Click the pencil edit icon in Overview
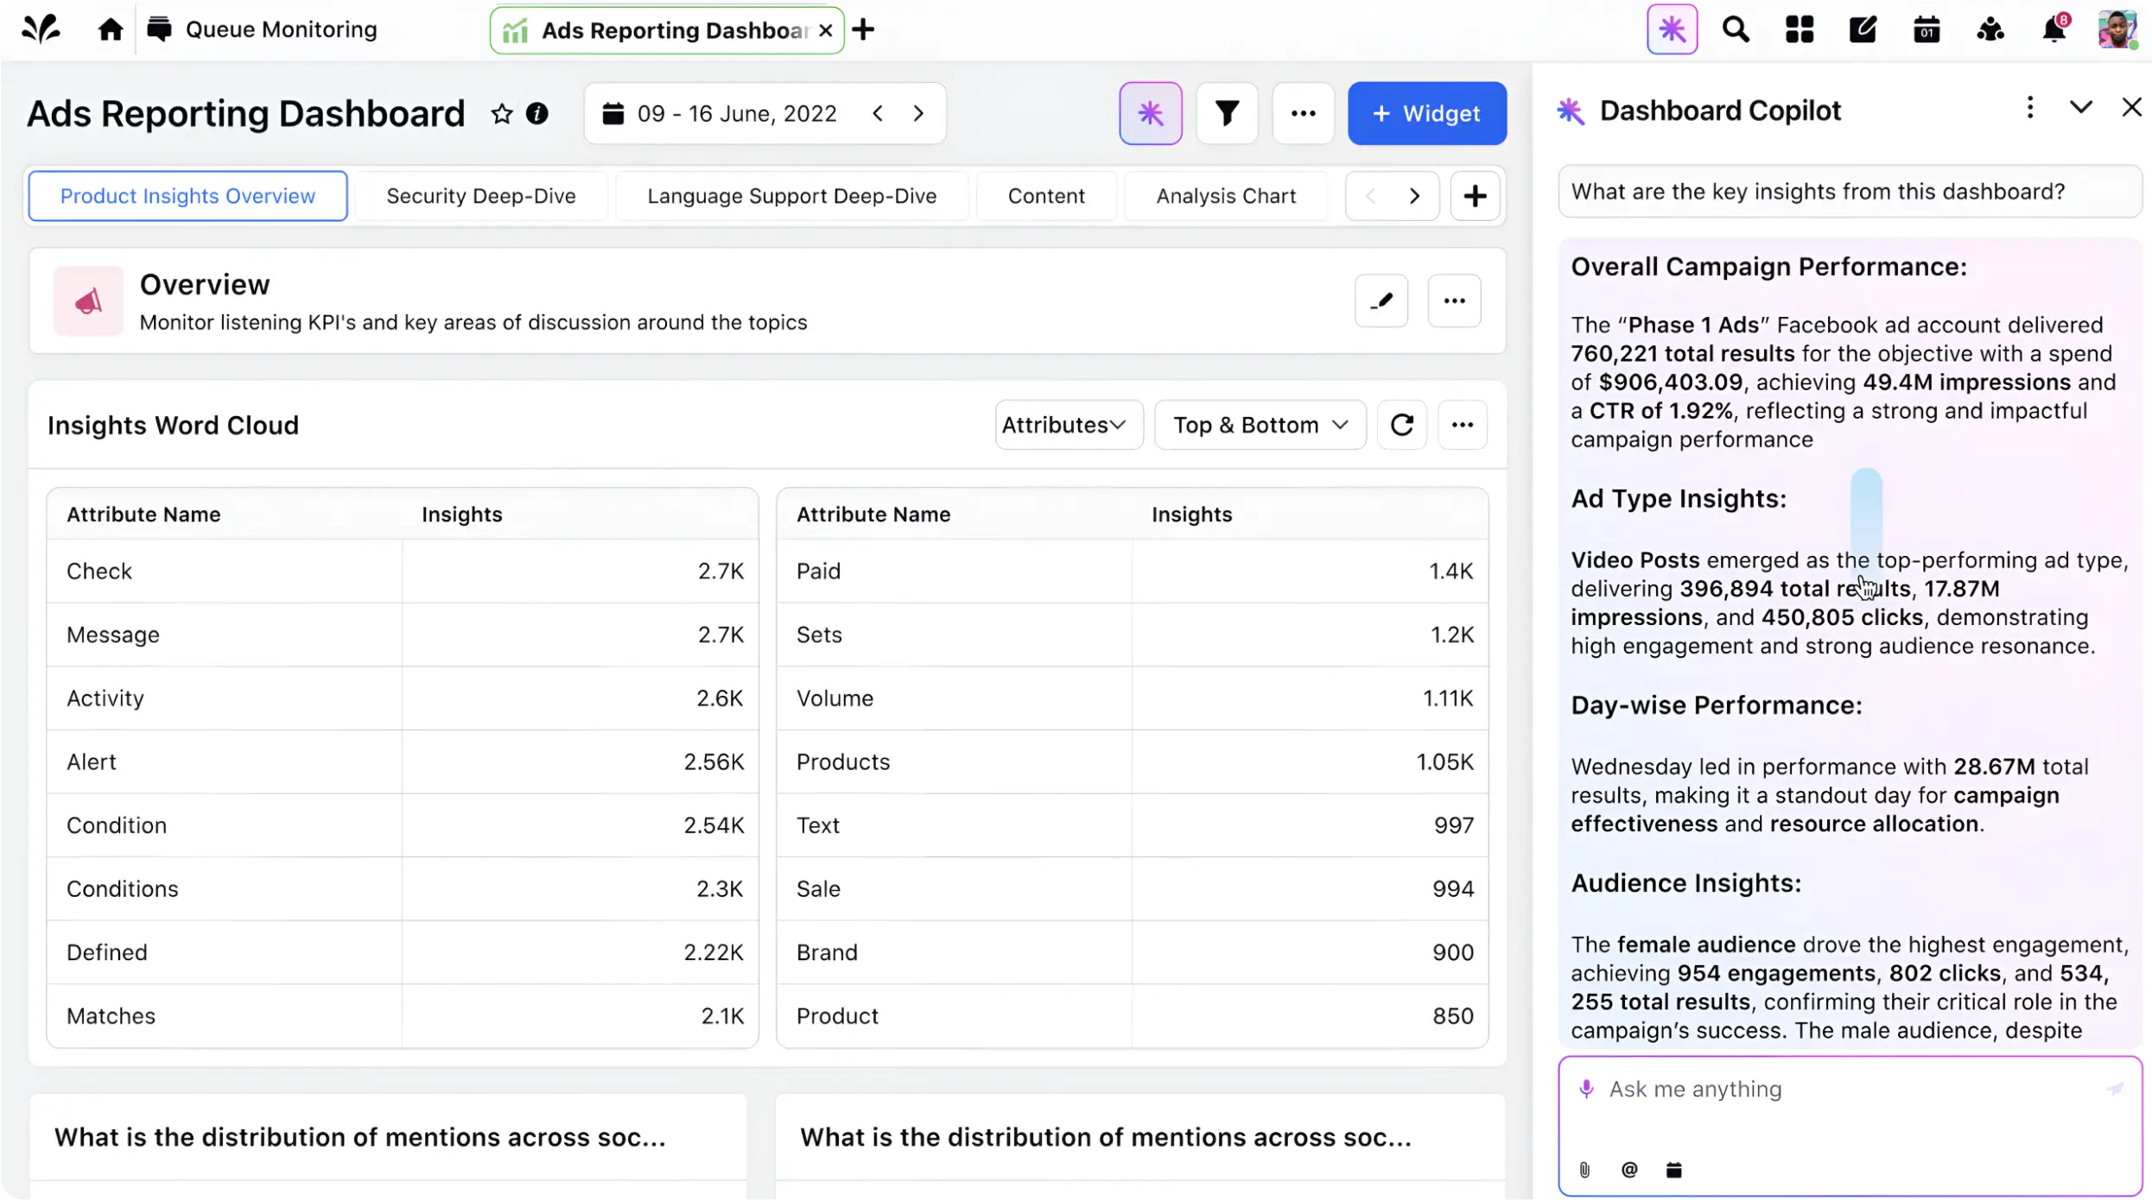 (1381, 301)
